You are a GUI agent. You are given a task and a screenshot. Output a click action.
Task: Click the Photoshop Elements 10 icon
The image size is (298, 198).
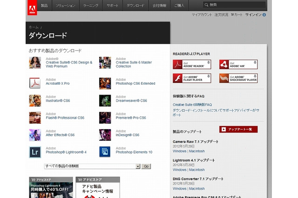click(x=106, y=152)
